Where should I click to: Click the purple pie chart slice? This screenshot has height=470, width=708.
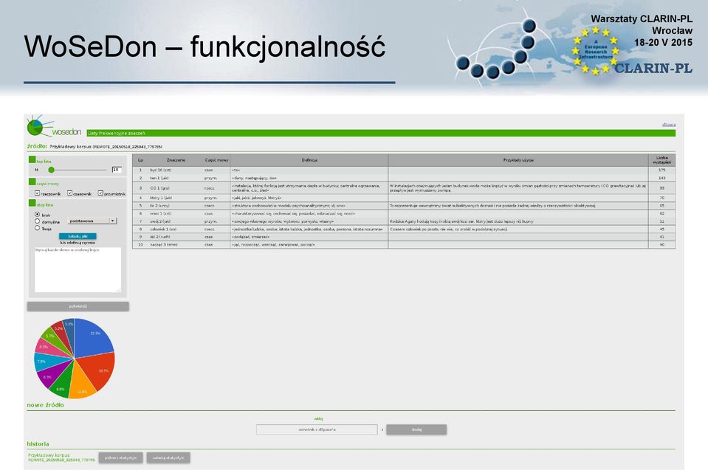coord(50,374)
